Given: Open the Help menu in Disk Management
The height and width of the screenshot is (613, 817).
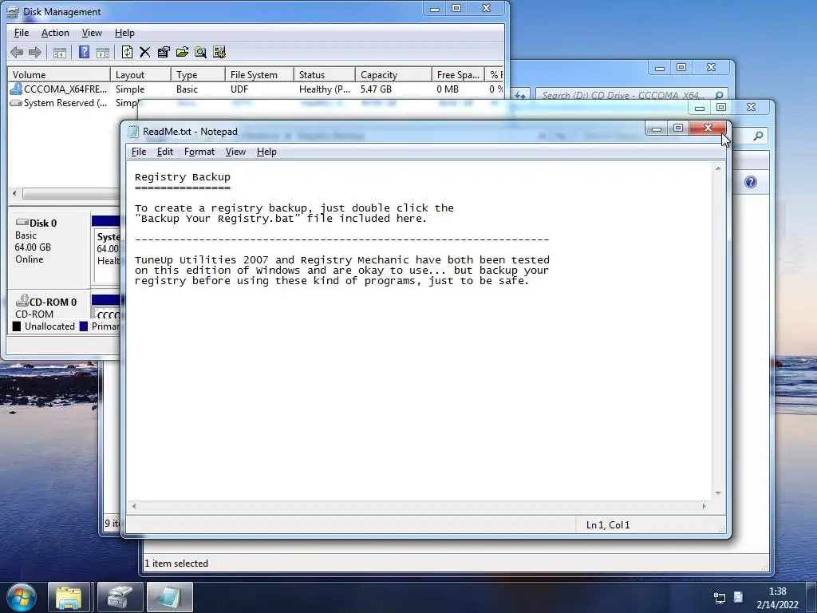Looking at the screenshot, I should (124, 33).
